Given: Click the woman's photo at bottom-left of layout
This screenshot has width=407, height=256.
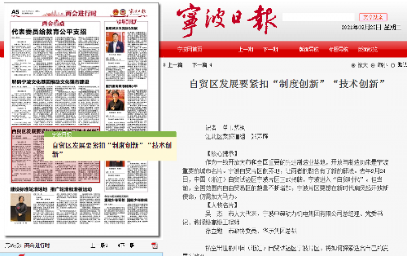Looking at the screenshot, I should pos(21,209).
